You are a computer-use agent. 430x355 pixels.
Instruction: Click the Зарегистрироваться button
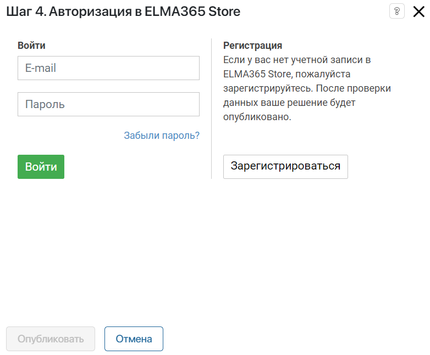[x=285, y=167]
